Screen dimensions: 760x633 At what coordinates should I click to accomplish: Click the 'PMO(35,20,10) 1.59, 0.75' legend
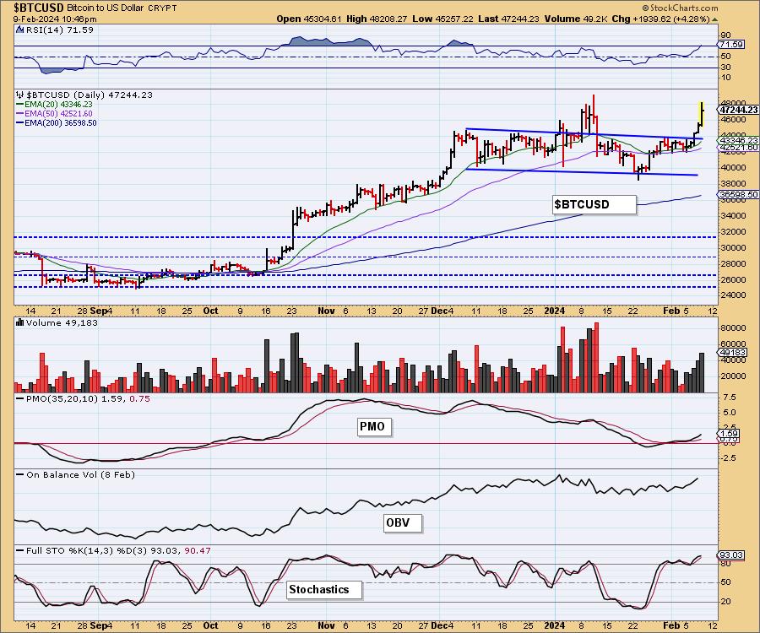[x=88, y=399]
